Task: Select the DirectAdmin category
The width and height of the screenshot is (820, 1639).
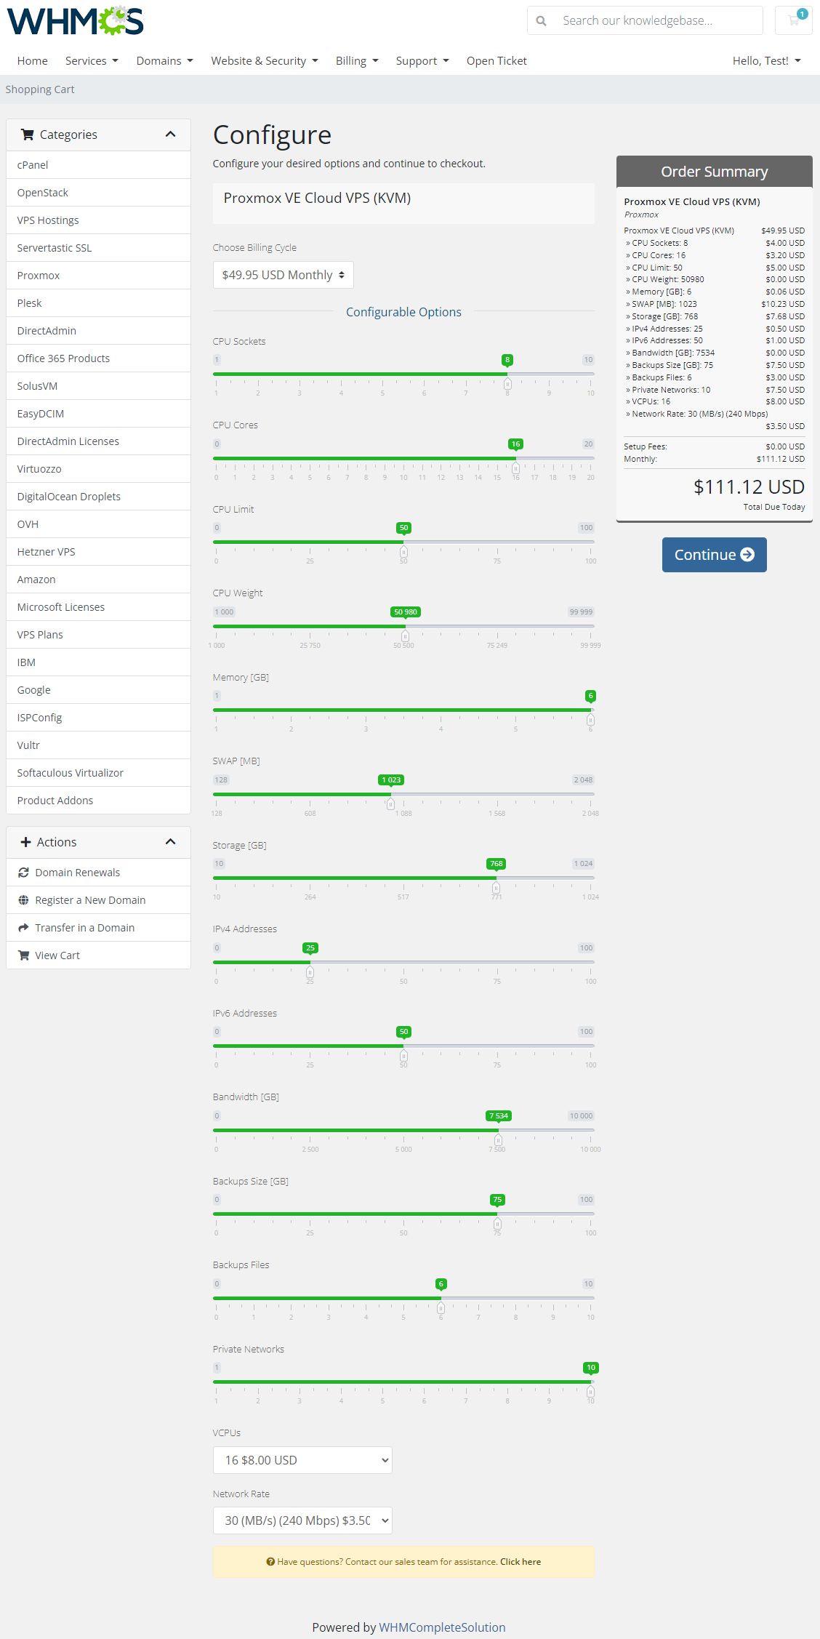Action: point(98,331)
